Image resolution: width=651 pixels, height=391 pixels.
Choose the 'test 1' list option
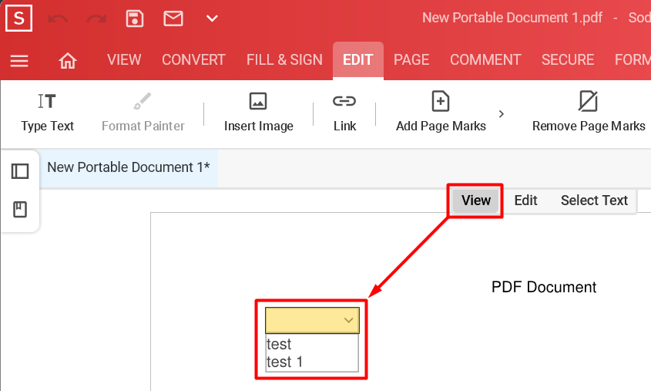click(x=284, y=362)
